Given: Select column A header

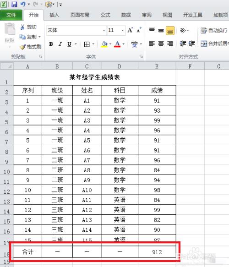Looking at the screenshot, I should pyautogui.click(x=27, y=66).
